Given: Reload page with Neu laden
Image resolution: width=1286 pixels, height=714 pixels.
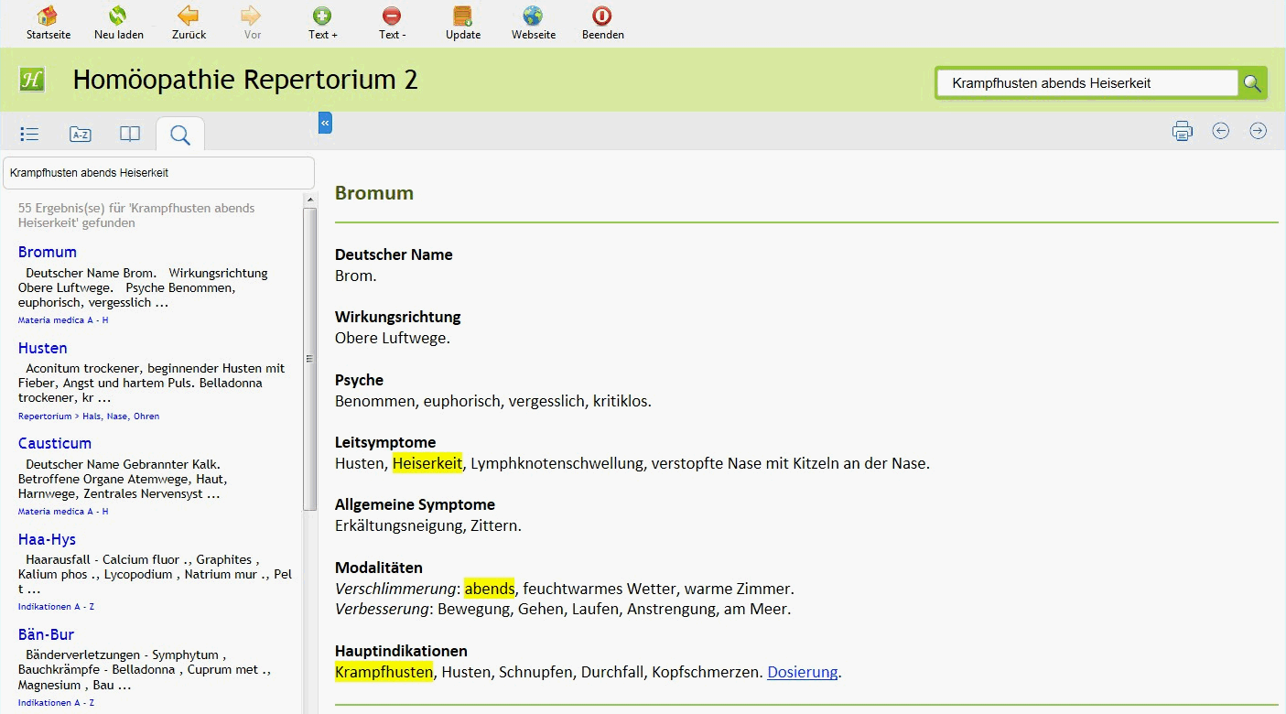Looking at the screenshot, I should click(118, 16).
